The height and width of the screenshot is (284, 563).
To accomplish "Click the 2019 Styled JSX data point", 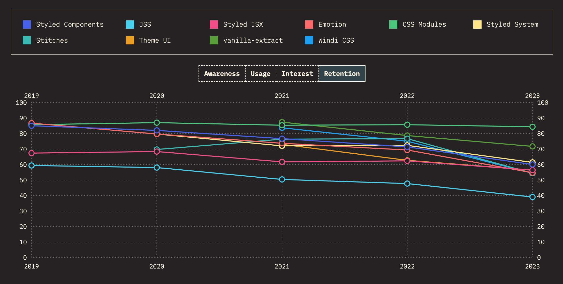I will (x=31, y=153).
